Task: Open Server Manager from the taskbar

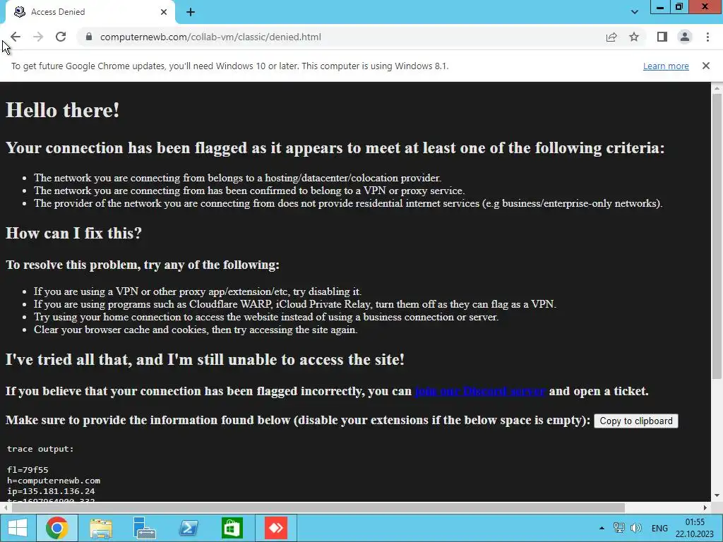Action: 144,528
